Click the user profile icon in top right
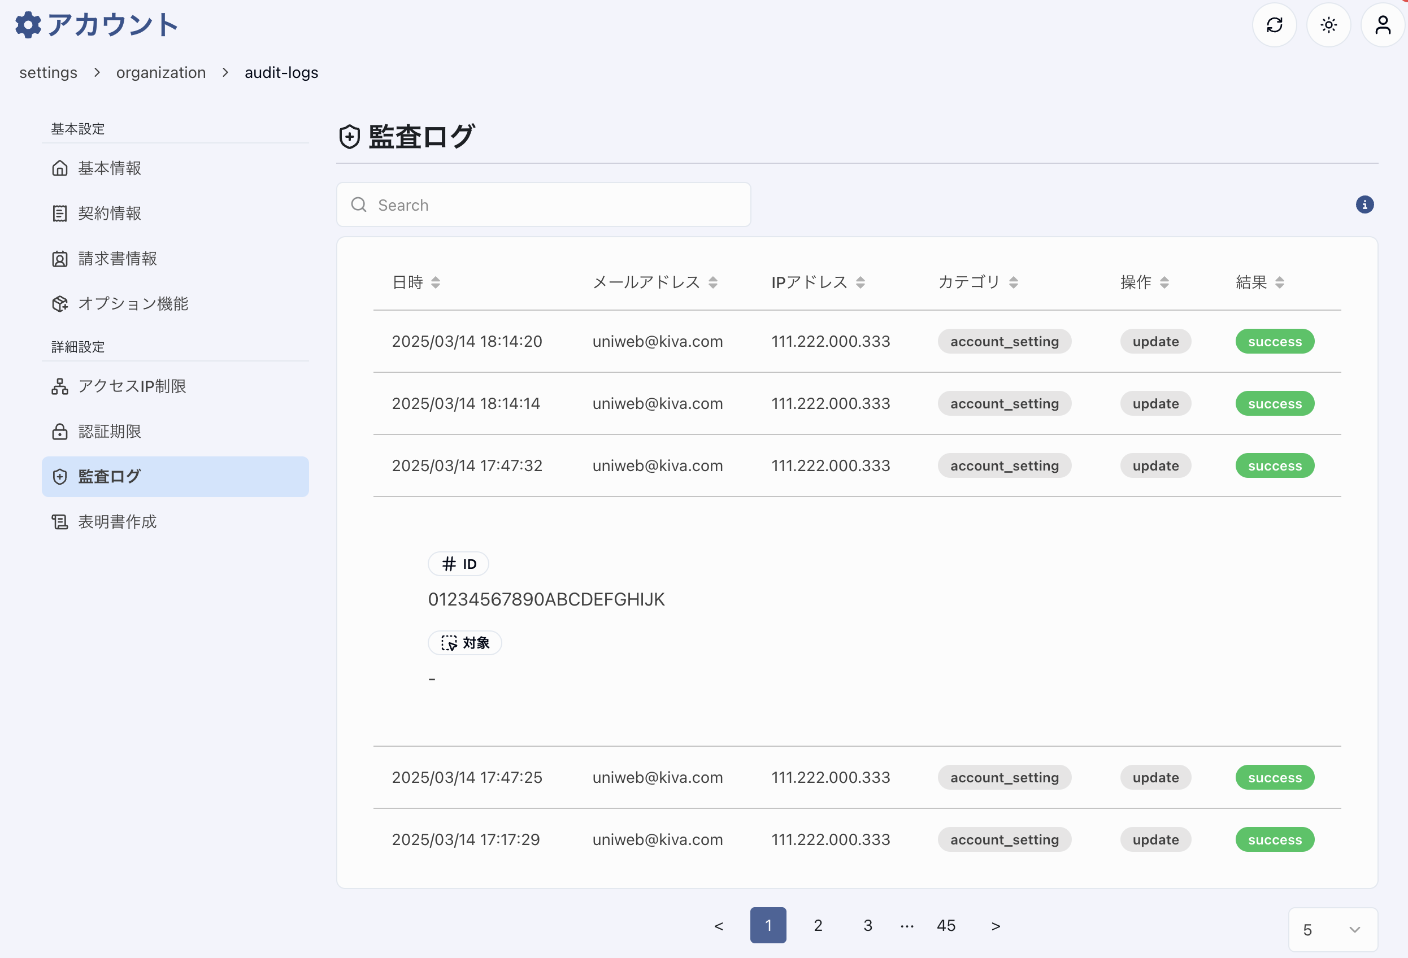The height and width of the screenshot is (958, 1408). click(x=1383, y=24)
